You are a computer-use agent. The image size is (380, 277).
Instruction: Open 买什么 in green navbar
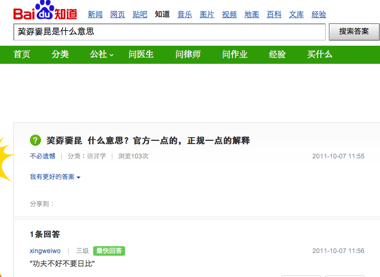pyautogui.click(x=319, y=54)
